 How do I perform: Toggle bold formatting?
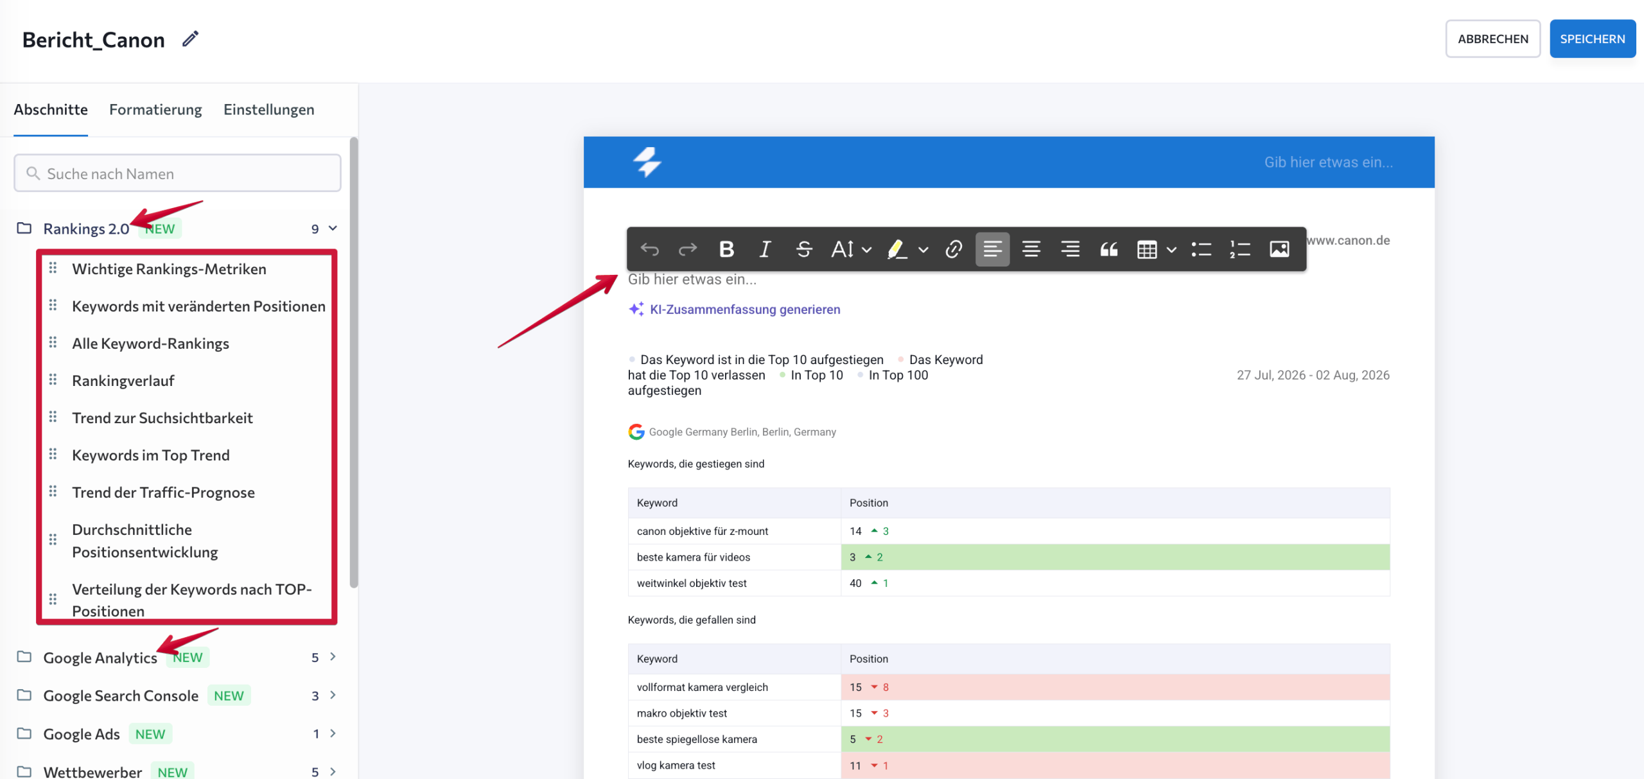(726, 249)
